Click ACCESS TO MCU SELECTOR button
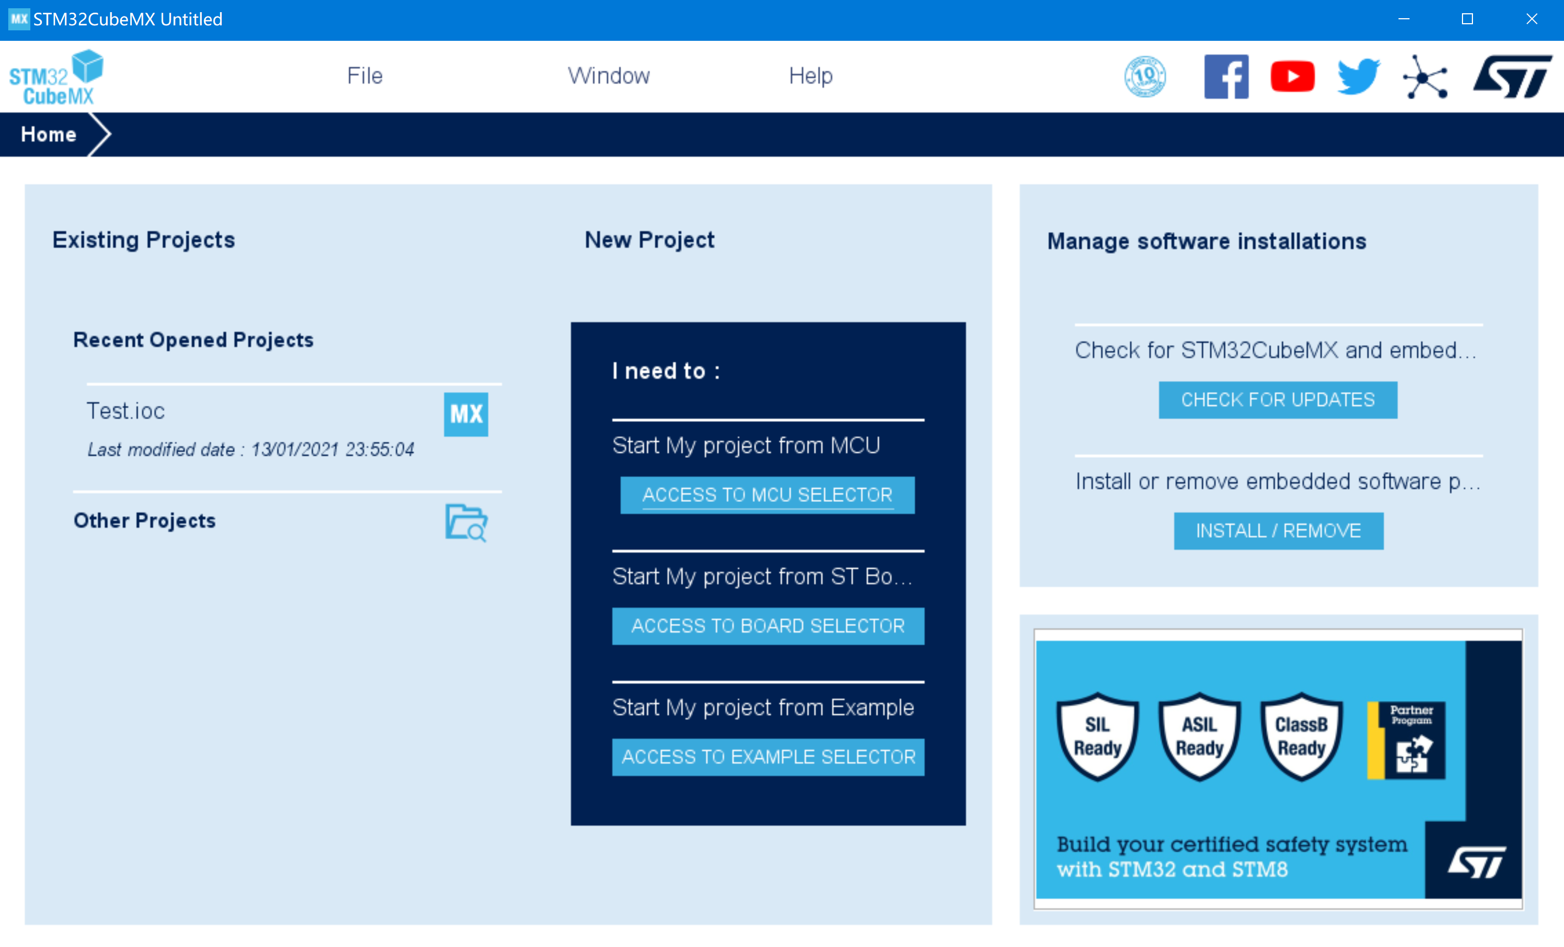Screen dimensions: 1564x947 pos(767,494)
